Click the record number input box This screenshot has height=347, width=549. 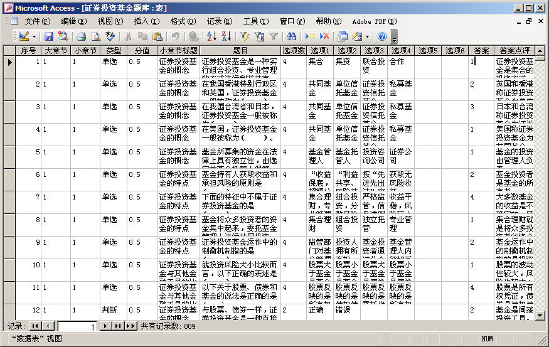[77, 326]
